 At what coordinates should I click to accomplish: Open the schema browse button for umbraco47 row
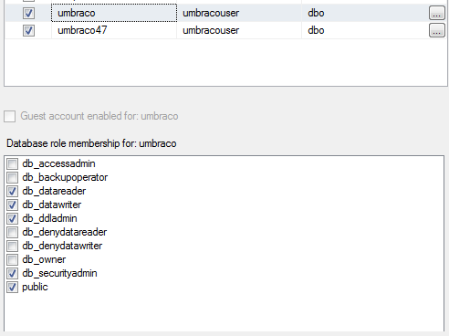coord(437,30)
